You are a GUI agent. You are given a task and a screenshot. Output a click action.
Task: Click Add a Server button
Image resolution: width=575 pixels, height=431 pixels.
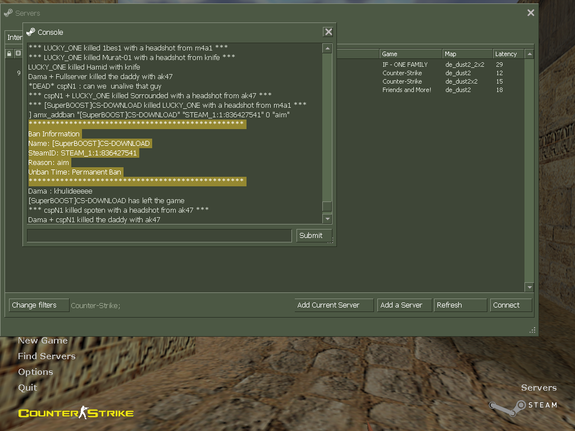coord(404,305)
